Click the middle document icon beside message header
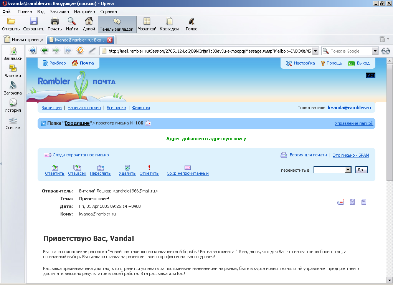 click(352, 202)
